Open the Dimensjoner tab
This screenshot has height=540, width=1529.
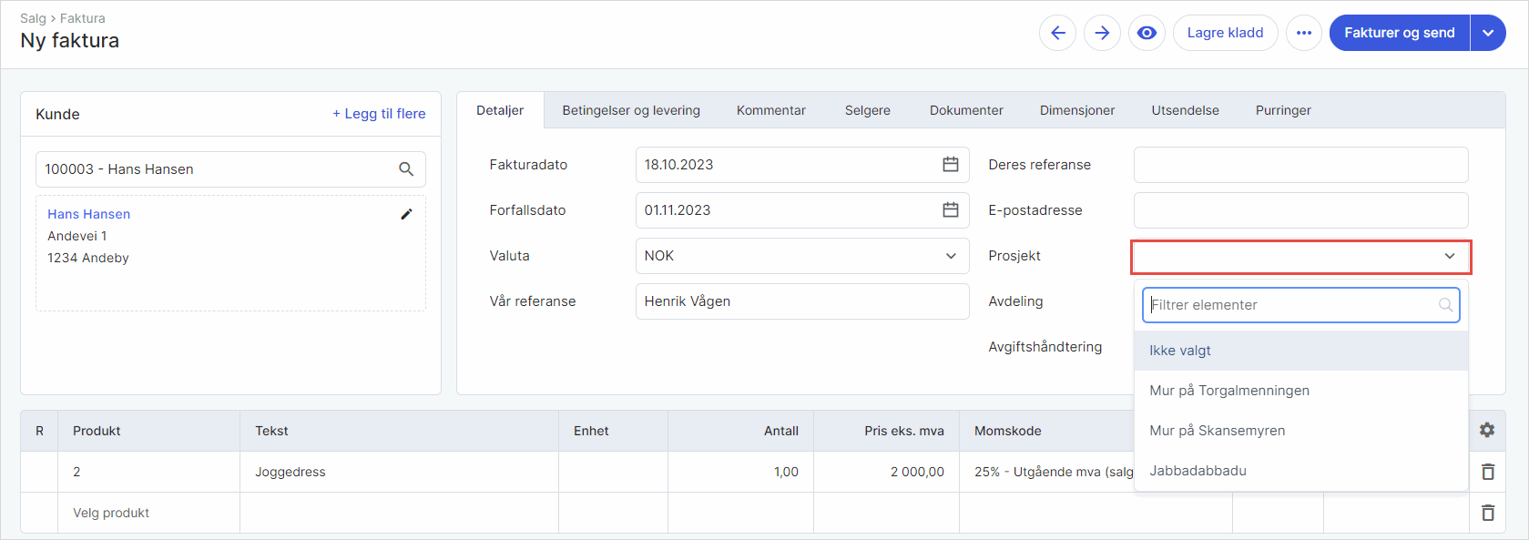[x=1077, y=110]
